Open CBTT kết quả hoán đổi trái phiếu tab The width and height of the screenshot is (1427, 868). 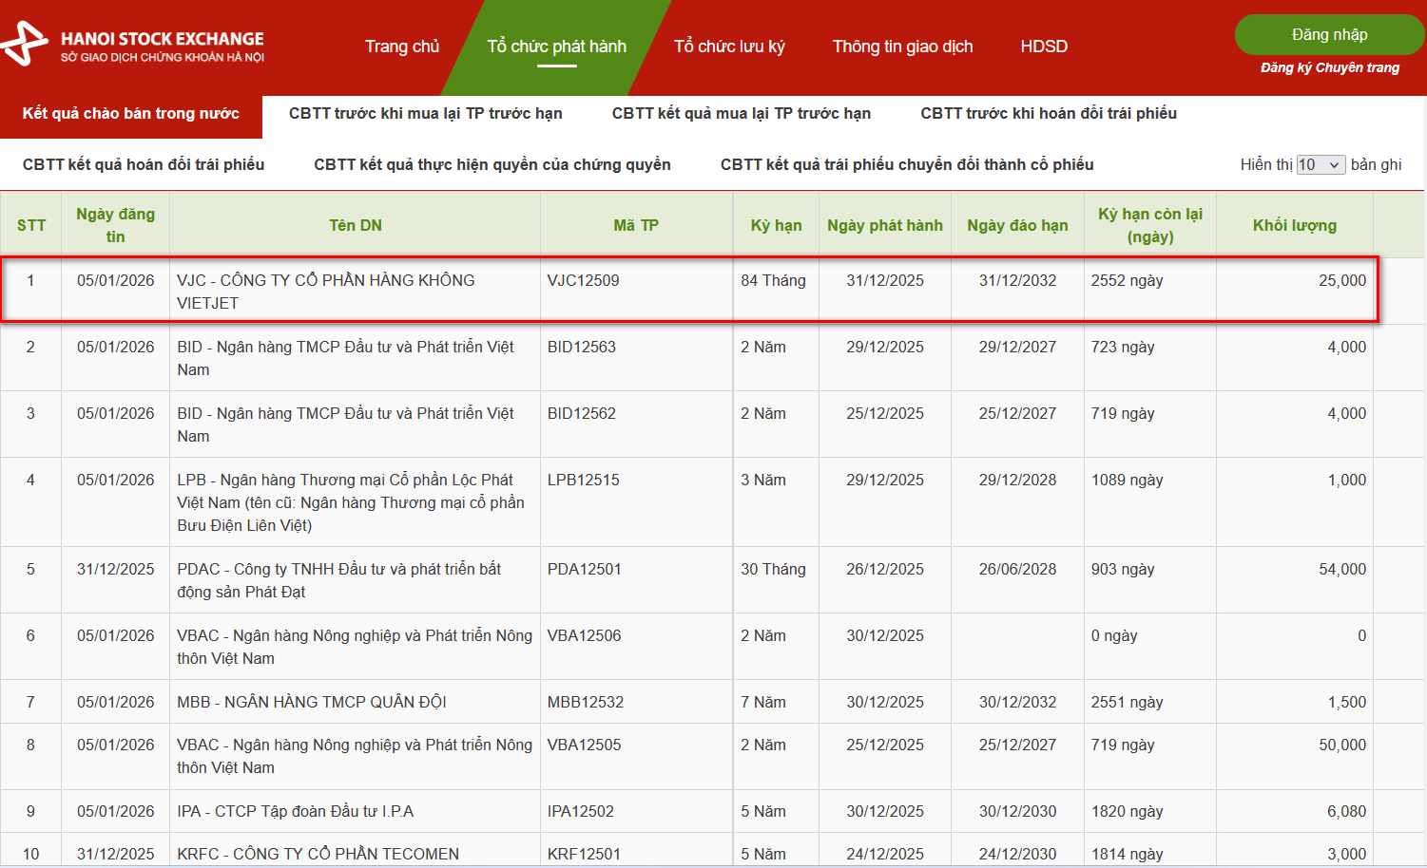(144, 165)
